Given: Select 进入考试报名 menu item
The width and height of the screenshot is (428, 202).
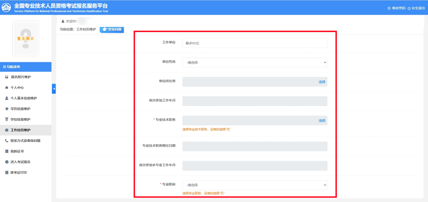Looking at the screenshot, I should pyautogui.click(x=21, y=162).
